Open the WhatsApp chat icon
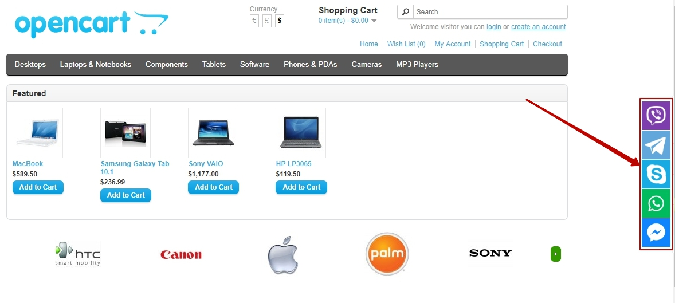The height and width of the screenshot is (303, 675). point(656,203)
